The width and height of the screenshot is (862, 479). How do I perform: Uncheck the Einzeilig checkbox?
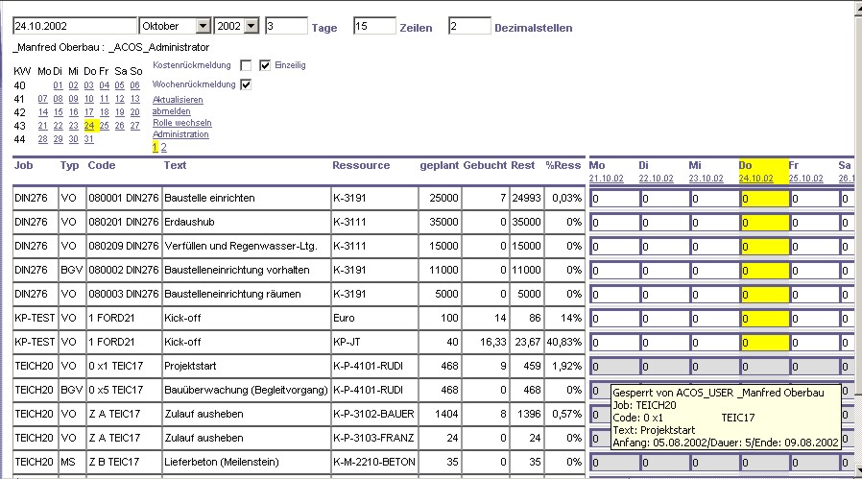click(x=265, y=65)
